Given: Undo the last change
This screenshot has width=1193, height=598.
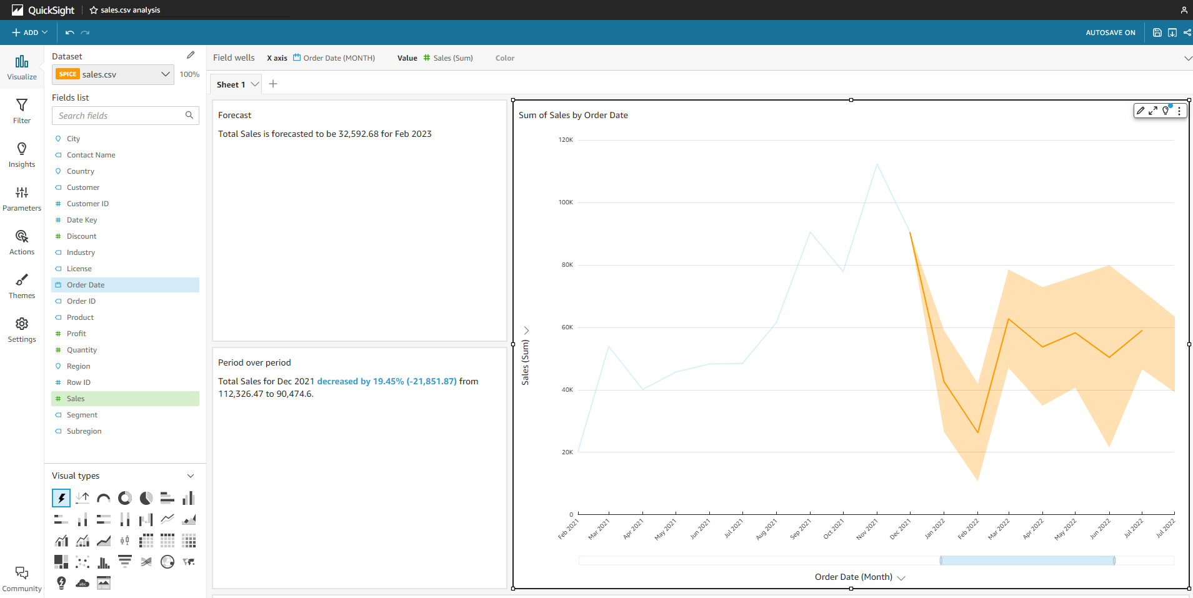Looking at the screenshot, I should pyautogui.click(x=70, y=32).
